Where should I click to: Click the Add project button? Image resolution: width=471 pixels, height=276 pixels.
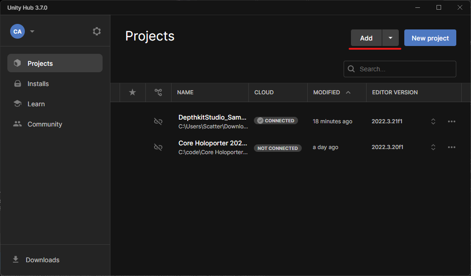pos(366,38)
